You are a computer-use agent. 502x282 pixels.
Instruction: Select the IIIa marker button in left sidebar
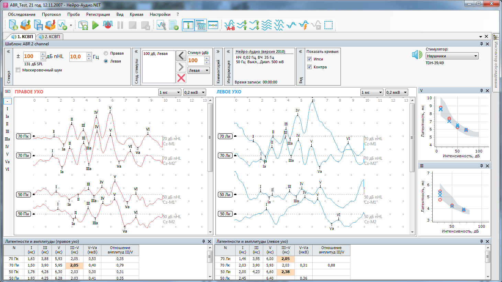(x=7, y=139)
